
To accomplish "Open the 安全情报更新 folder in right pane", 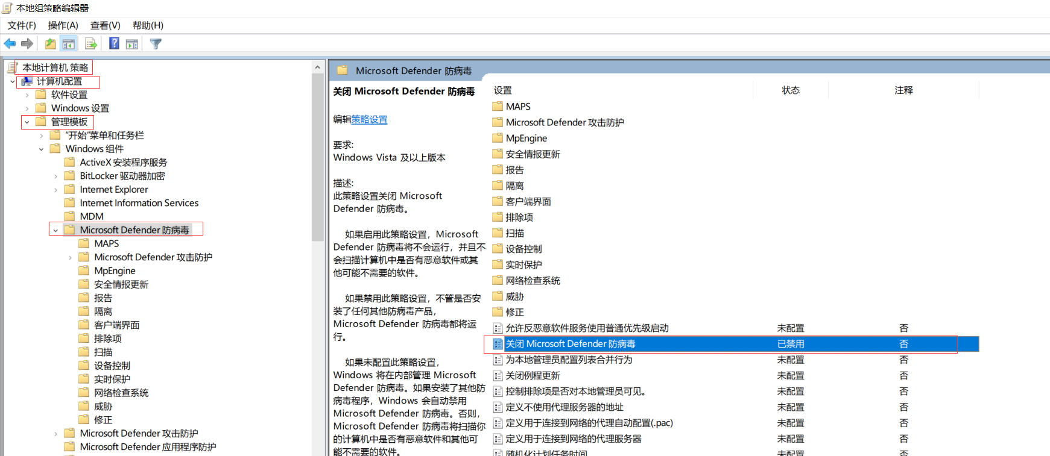I will click(533, 154).
